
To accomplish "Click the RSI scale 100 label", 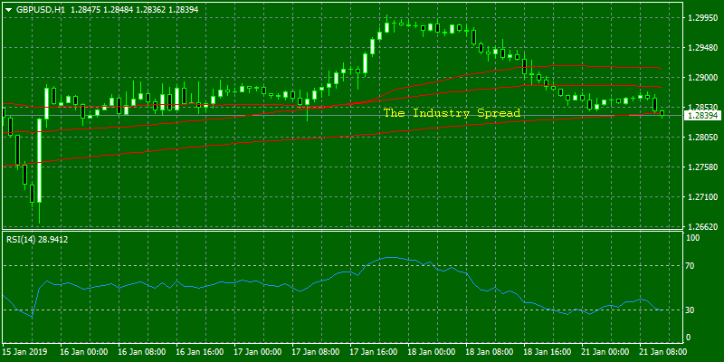I will pos(693,237).
